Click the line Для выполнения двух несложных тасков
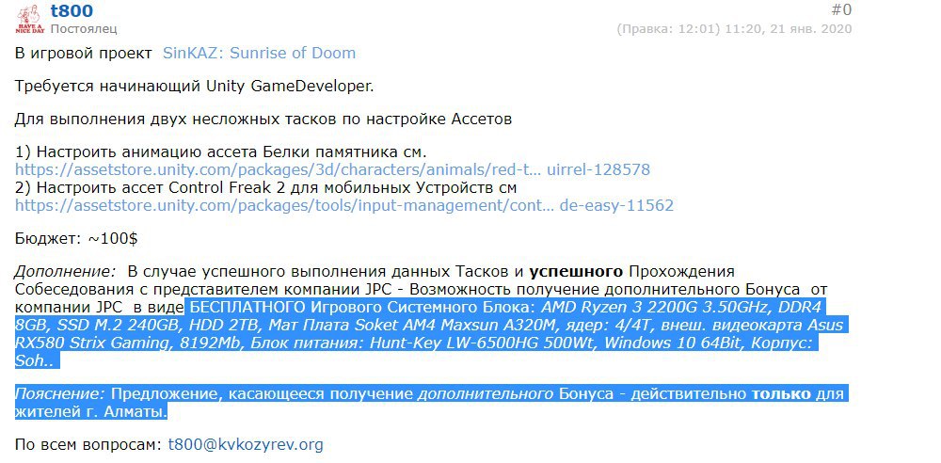The image size is (941, 463). pos(263,120)
